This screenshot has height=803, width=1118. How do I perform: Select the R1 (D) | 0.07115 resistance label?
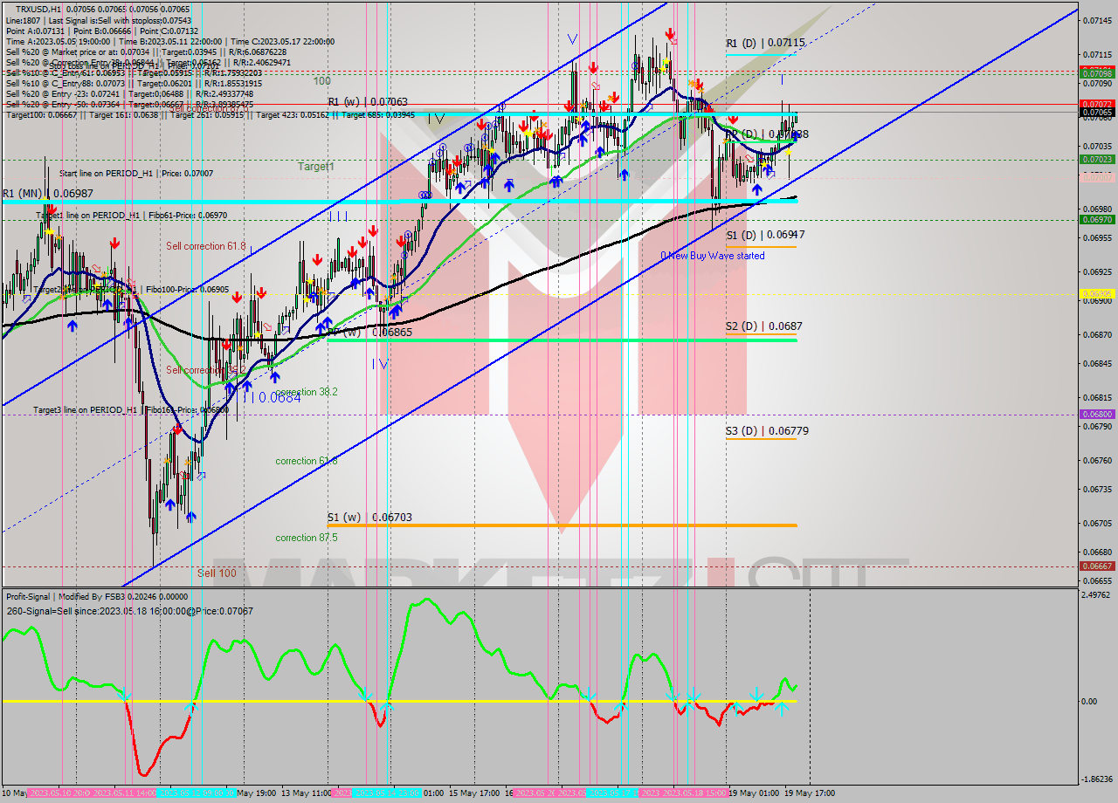click(x=766, y=42)
